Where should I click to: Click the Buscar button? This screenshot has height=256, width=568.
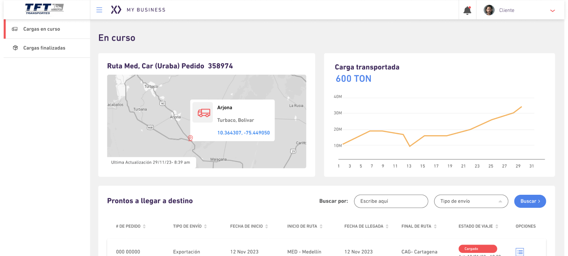click(530, 201)
